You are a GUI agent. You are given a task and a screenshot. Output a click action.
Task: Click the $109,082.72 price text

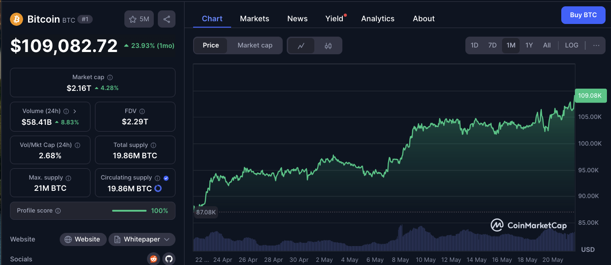pos(64,46)
